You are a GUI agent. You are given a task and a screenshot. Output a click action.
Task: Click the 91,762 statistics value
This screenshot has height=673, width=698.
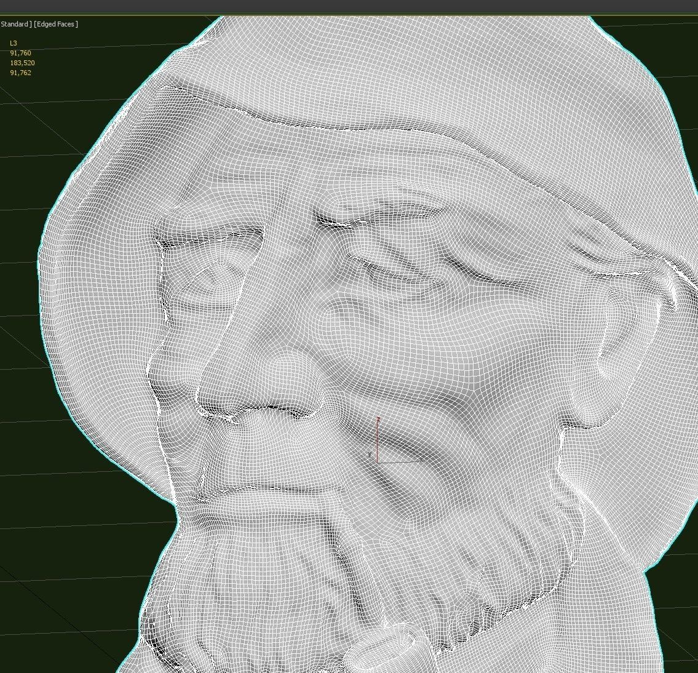click(x=20, y=73)
